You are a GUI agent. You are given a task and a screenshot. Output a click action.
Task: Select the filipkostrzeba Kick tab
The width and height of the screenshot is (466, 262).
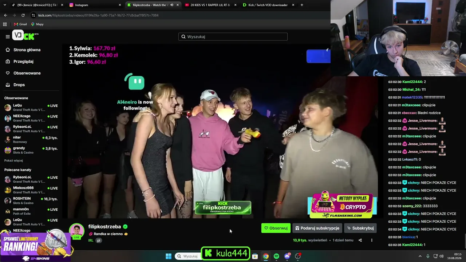tap(153, 5)
